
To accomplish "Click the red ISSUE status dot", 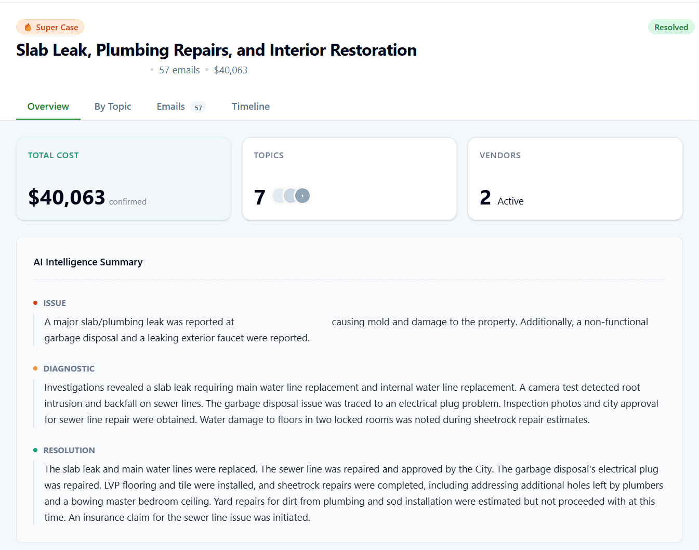I will [35, 302].
